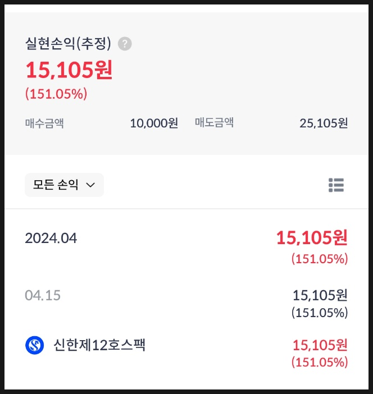Toggle the list view icon
The image size is (373, 394).
(336, 185)
